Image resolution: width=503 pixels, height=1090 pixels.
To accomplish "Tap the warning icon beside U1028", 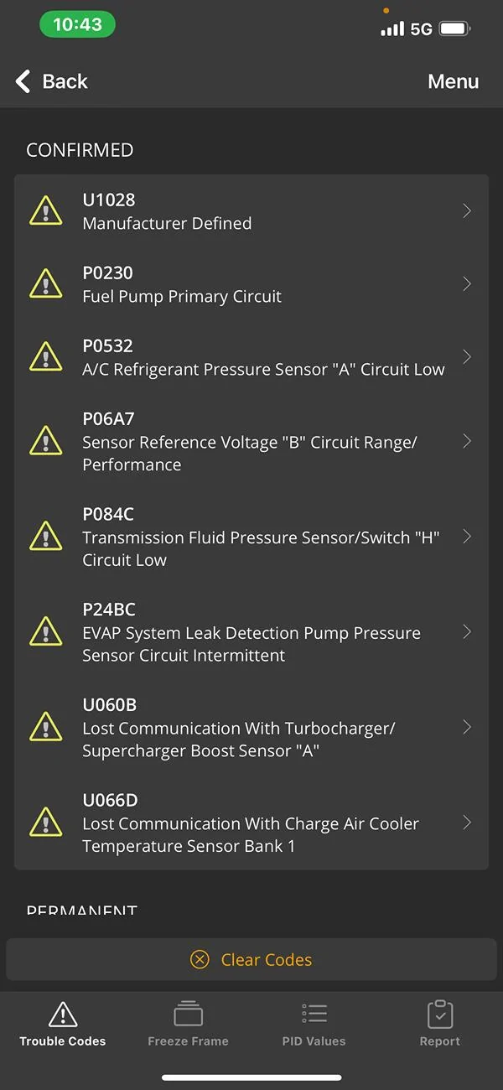I will coord(46,211).
